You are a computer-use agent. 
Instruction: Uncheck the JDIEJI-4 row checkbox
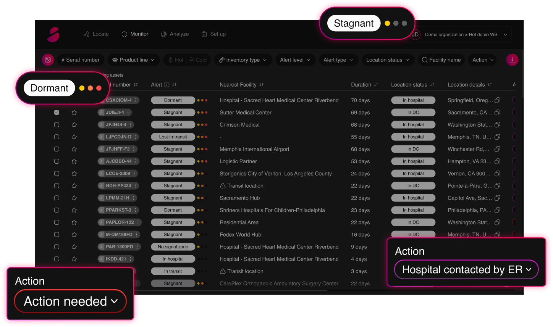[x=57, y=113]
